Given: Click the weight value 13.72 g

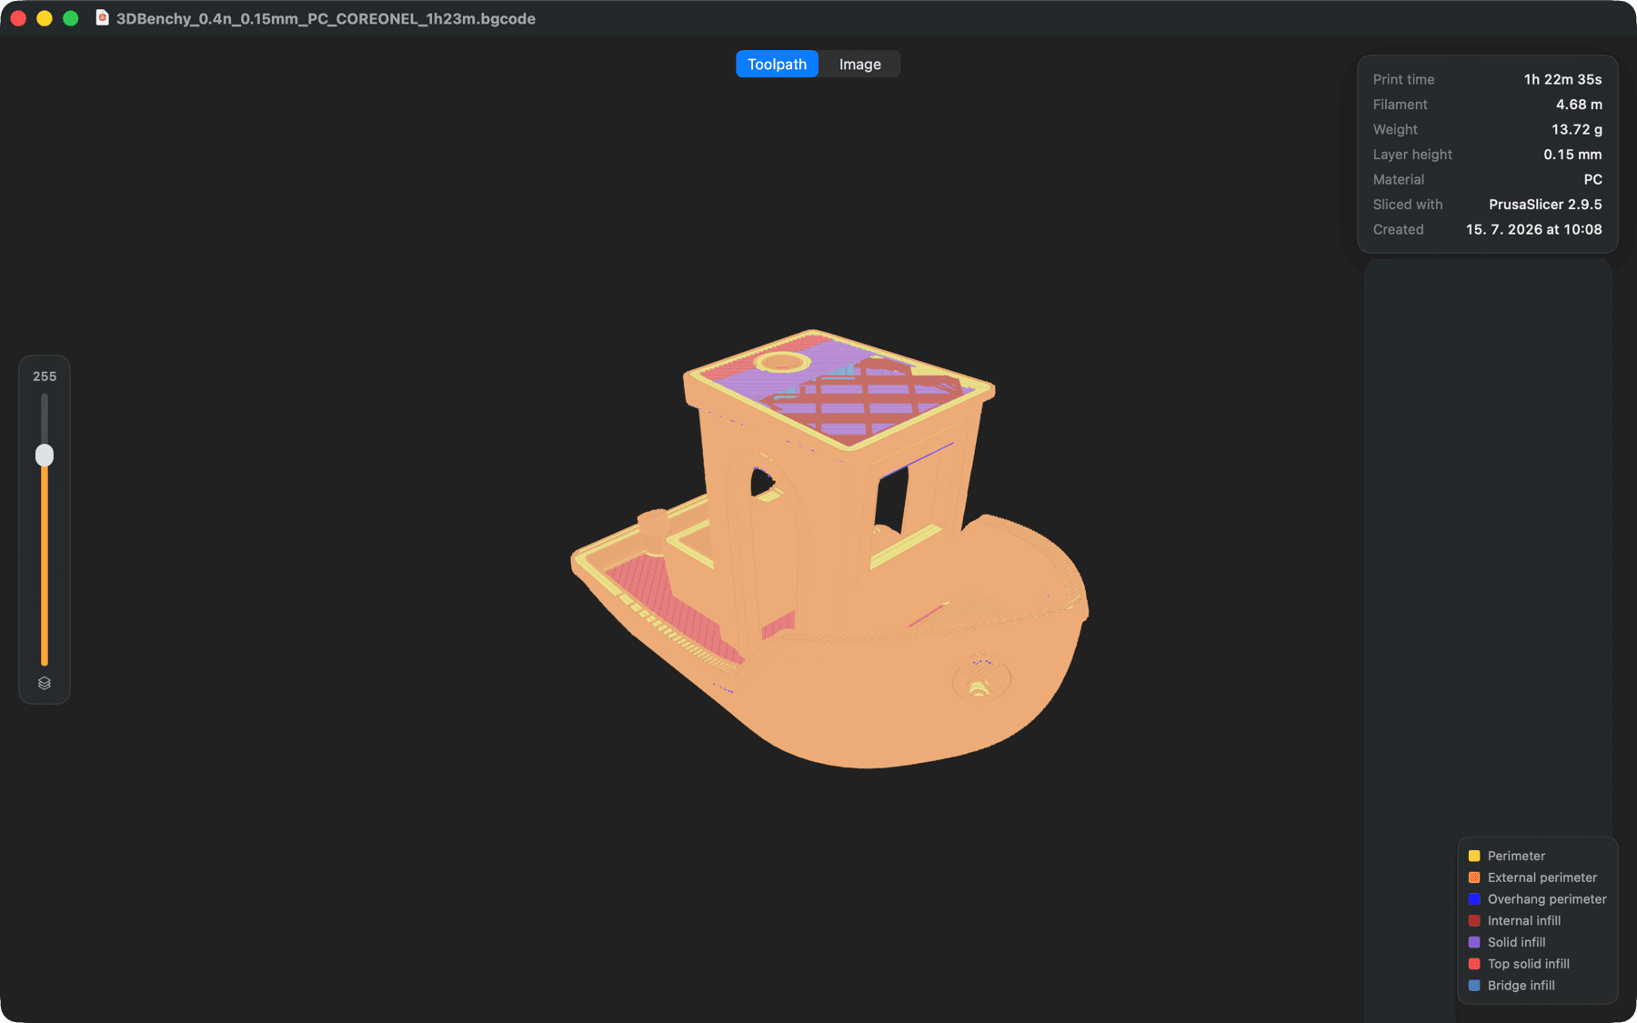Looking at the screenshot, I should (x=1577, y=129).
